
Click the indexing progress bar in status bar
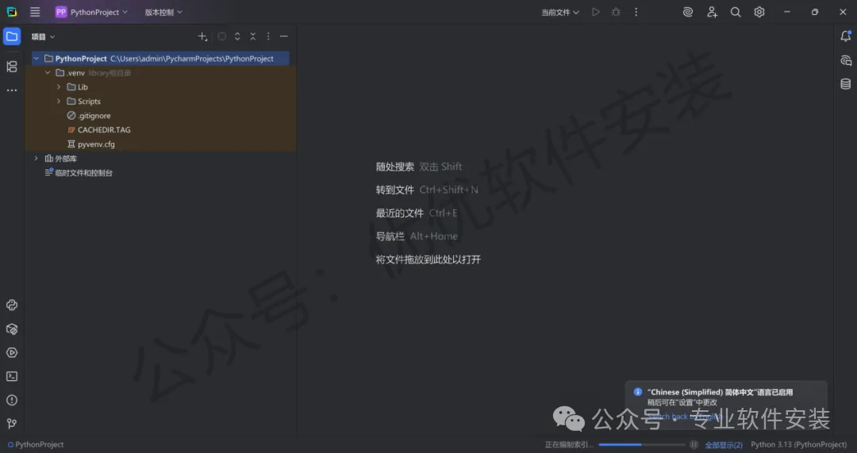(642, 444)
